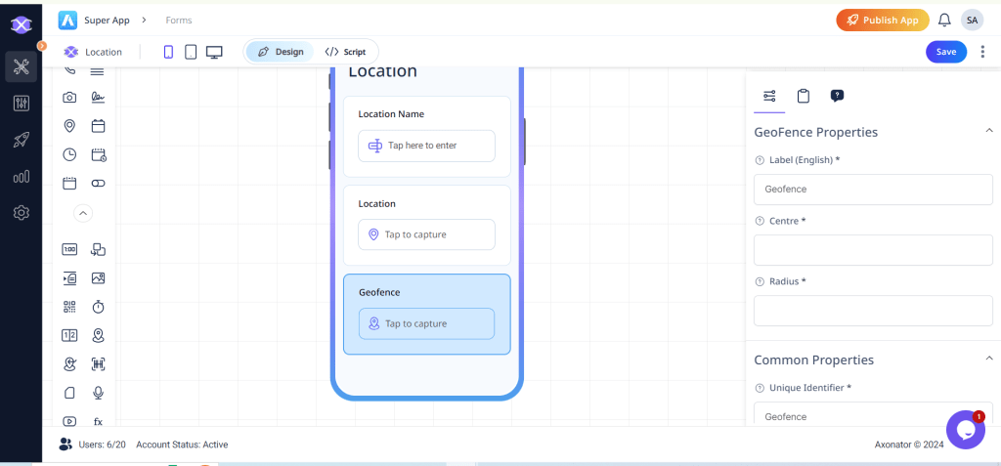Click the fx formula widget
1001x466 pixels.
tap(98, 422)
